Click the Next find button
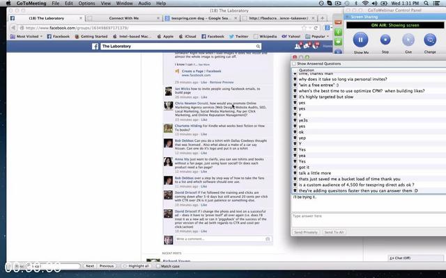 (x=90, y=266)
